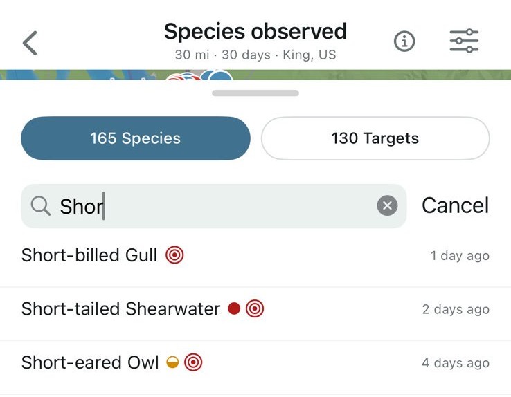
Task: Tap the sheet drag handle bar
Action: pyautogui.click(x=256, y=93)
